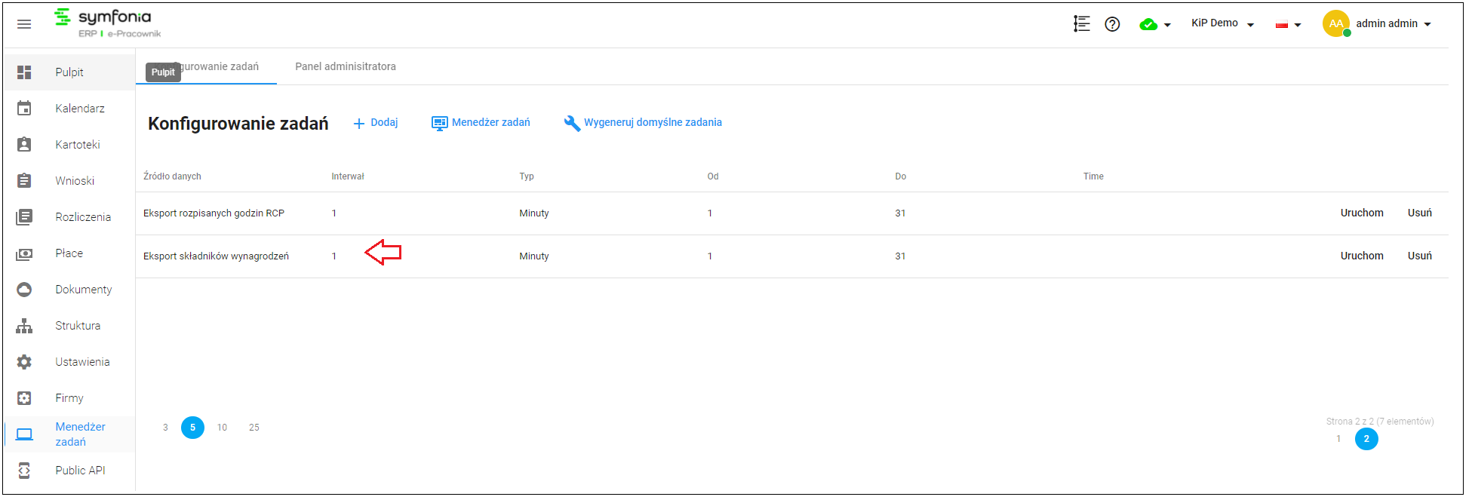Click the wrench icon for default tasks

coord(572,123)
